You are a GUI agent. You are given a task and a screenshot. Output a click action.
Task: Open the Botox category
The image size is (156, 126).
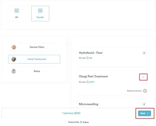(34, 71)
